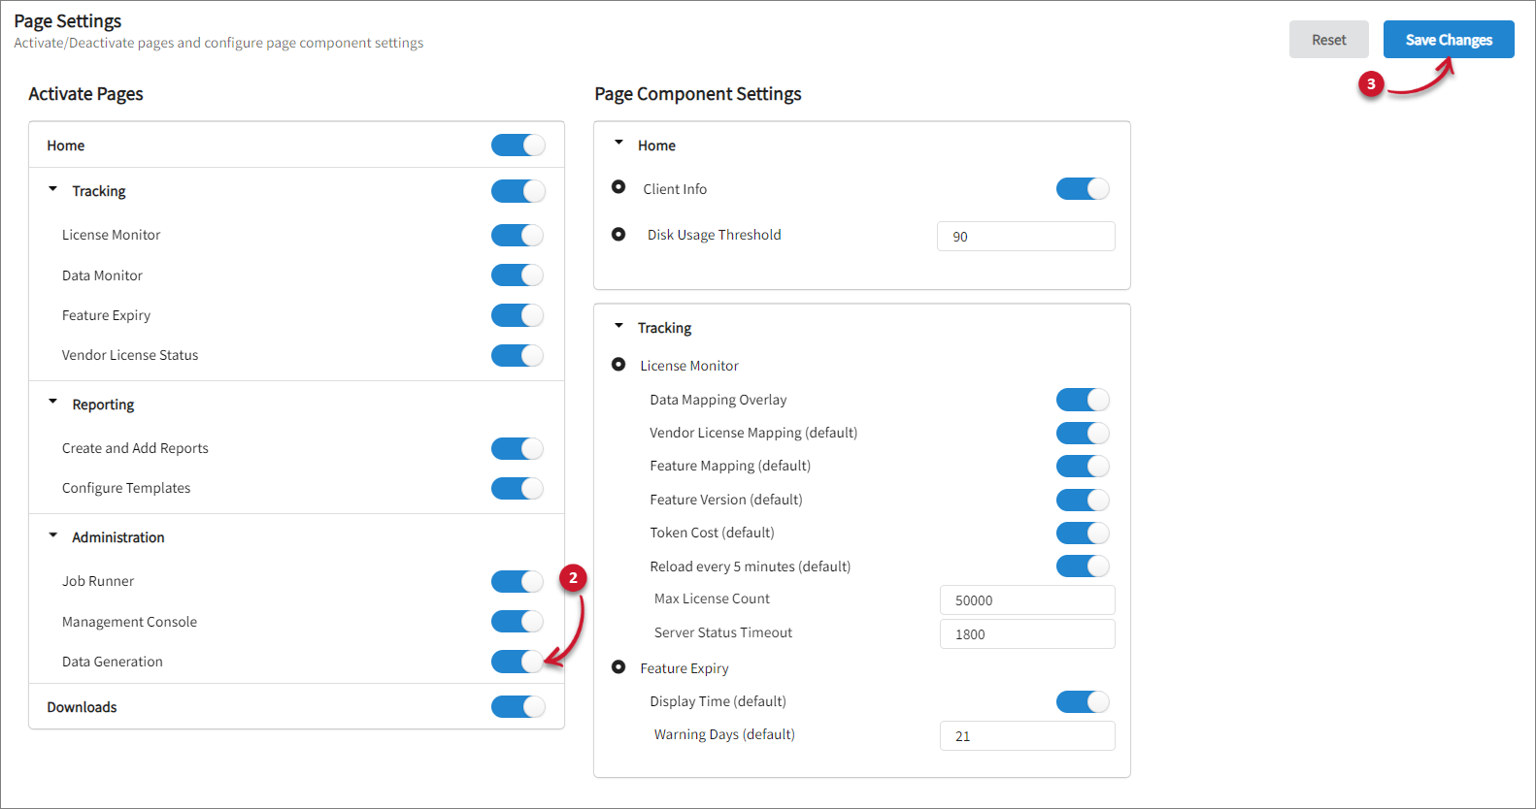
Task: Click the Client Info bullet icon
Action: point(618,187)
